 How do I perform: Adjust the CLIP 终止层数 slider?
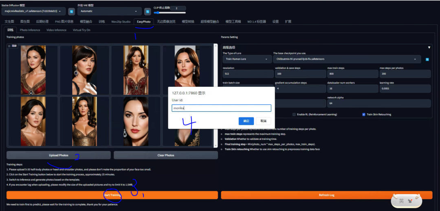(x=169, y=13)
